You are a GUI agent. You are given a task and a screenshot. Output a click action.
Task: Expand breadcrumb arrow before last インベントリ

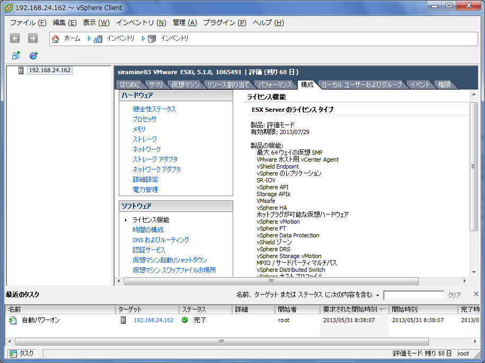tap(143, 39)
